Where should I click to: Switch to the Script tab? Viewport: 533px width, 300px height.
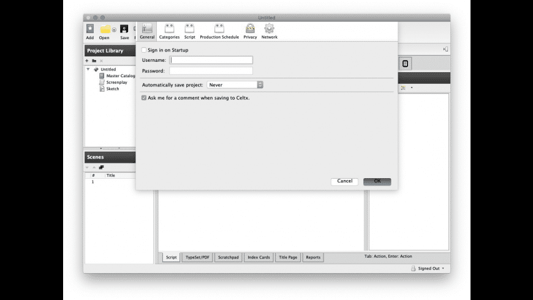pyautogui.click(x=172, y=257)
